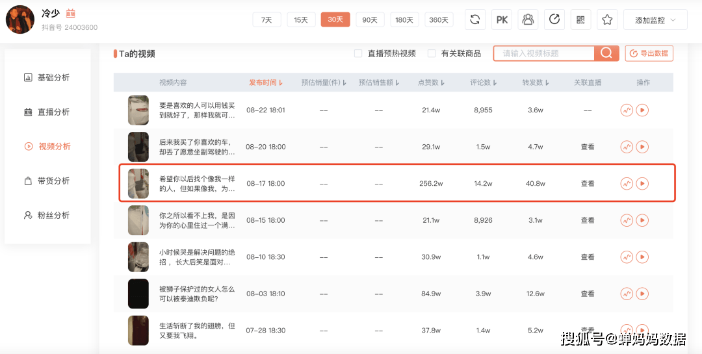
Task: Sort by 预估销售额 column
Action: [x=379, y=82]
